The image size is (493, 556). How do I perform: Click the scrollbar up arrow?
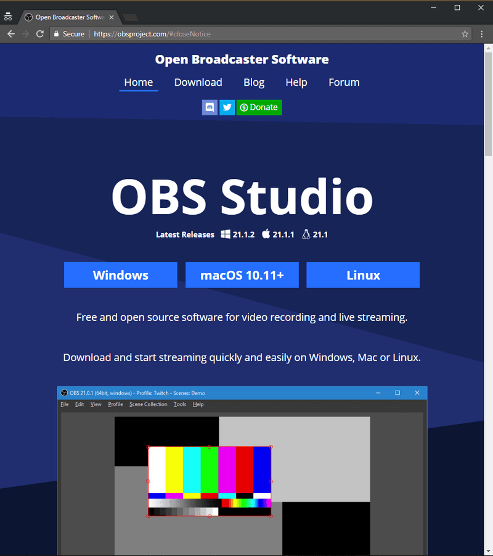click(489, 48)
